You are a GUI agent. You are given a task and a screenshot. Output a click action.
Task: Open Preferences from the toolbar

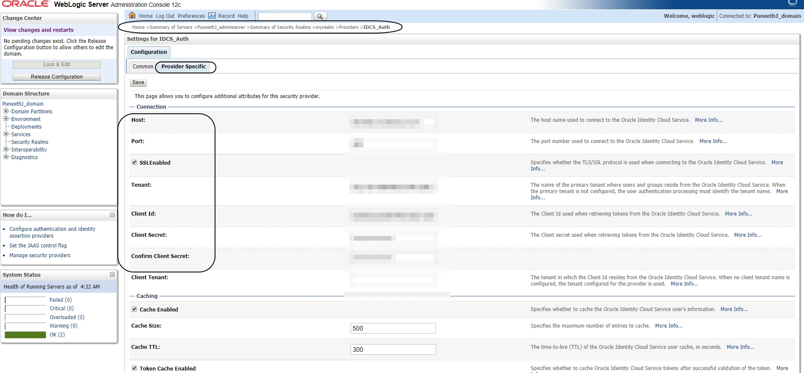click(x=191, y=16)
